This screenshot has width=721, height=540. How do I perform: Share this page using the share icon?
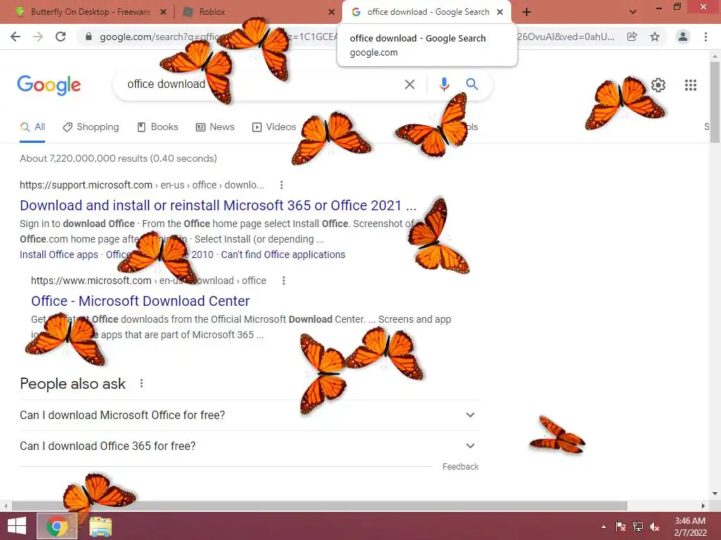click(x=632, y=37)
